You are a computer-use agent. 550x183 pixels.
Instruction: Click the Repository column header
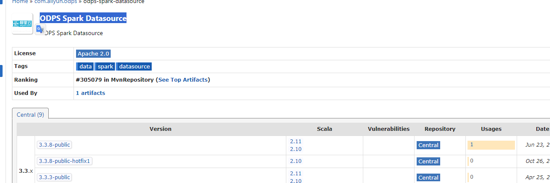click(x=440, y=129)
